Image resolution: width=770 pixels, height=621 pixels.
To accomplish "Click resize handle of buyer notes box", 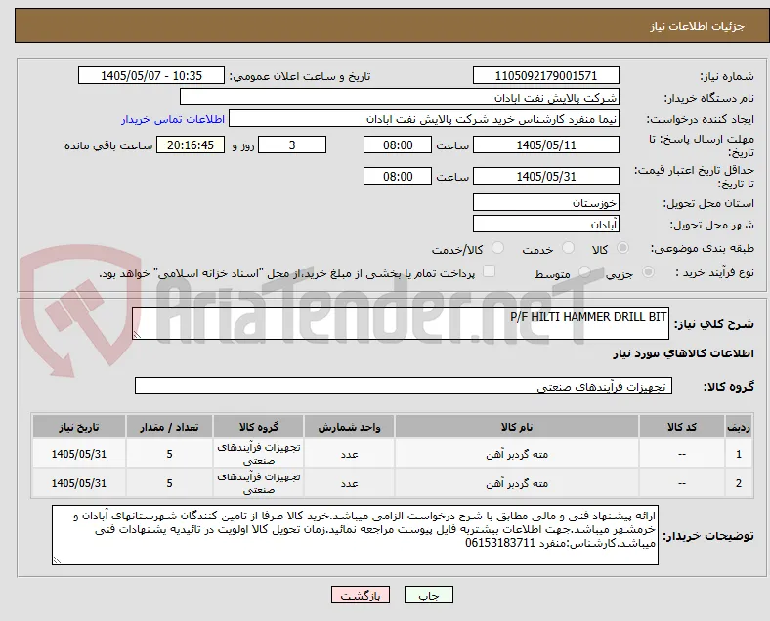I will 57,560.
